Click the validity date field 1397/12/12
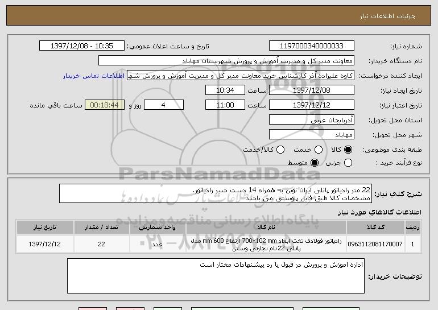This screenshot has height=310, width=438. pyautogui.click(x=312, y=105)
